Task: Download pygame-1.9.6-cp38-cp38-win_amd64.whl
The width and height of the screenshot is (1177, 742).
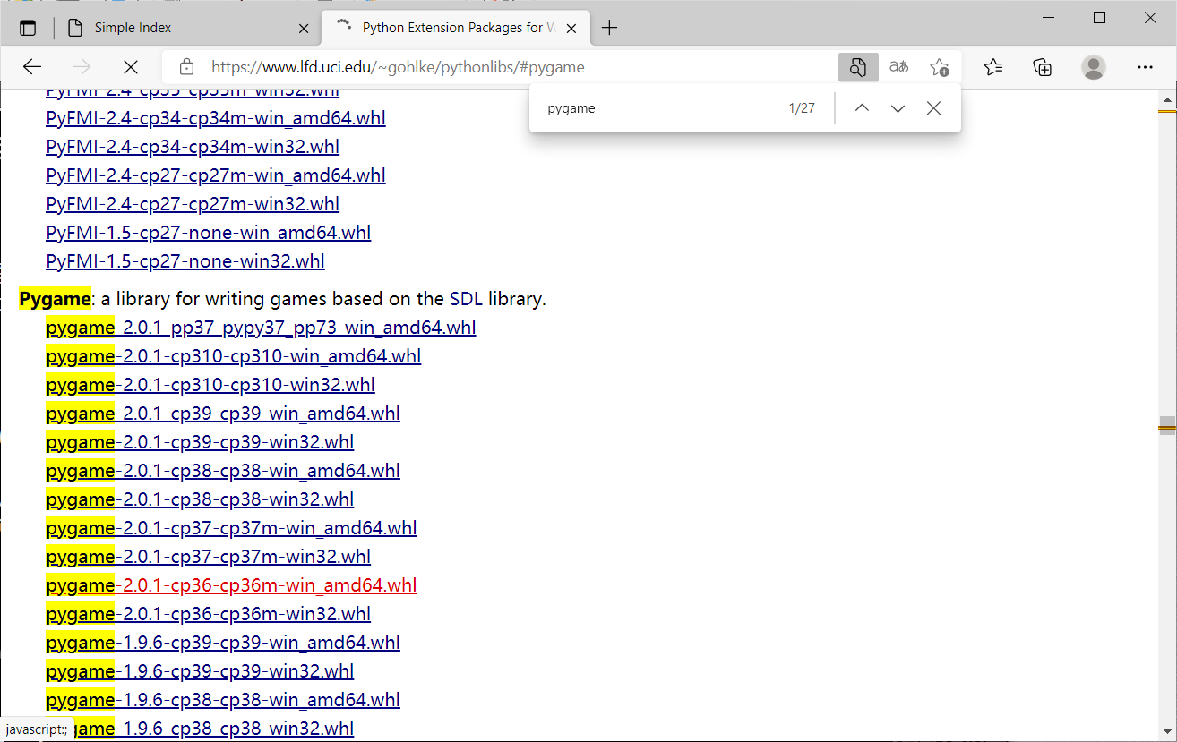Action: 223,700
